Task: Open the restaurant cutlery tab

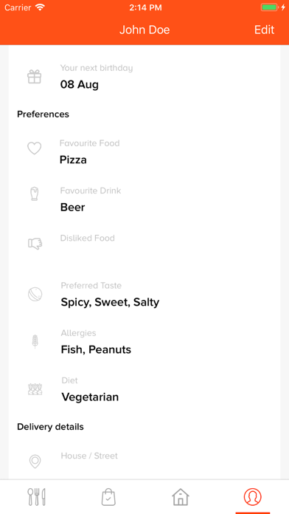Action: pos(36,496)
